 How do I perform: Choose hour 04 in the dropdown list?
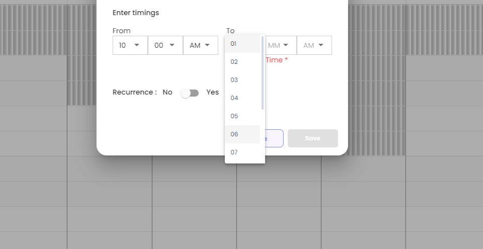(x=243, y=98)
